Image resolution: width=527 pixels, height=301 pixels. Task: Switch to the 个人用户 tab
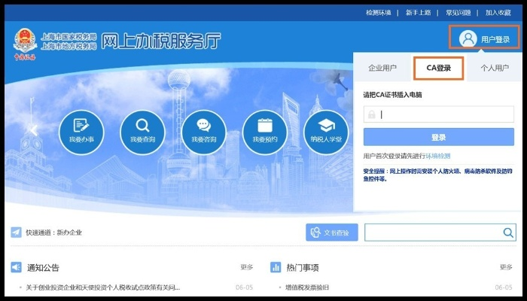tap(495, 68)
